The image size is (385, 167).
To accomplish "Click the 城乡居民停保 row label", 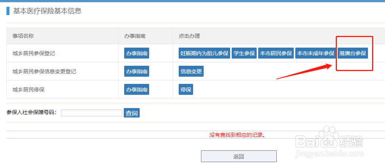I will tap(28, 90).
